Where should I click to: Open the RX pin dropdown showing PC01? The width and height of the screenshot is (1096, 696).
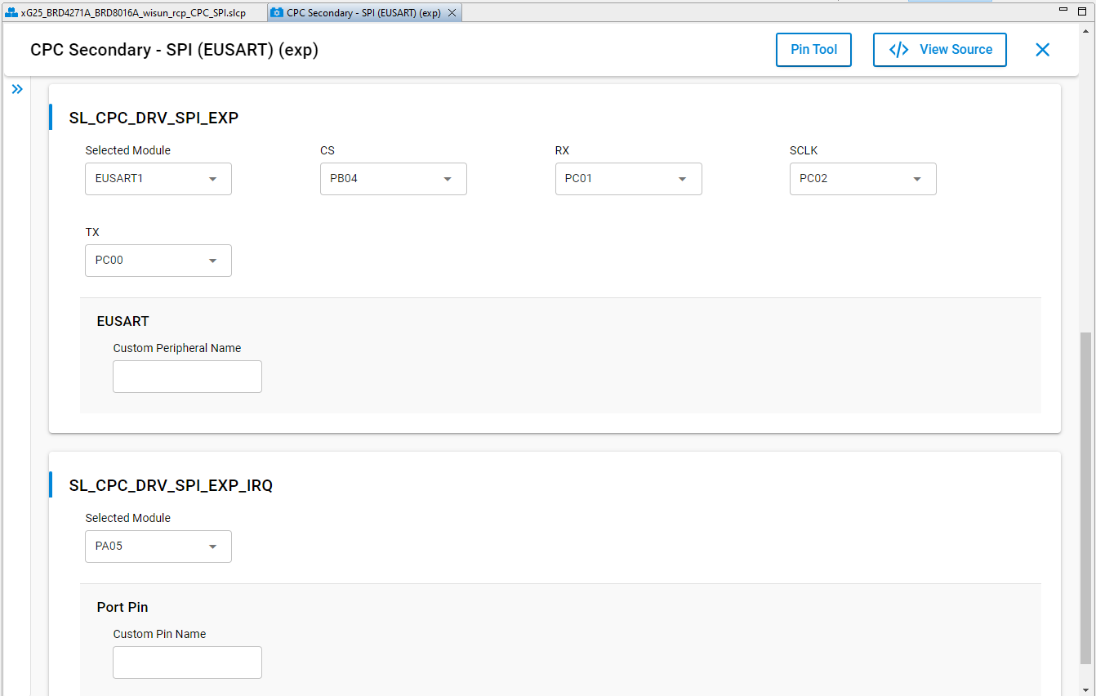pos(628,179)
